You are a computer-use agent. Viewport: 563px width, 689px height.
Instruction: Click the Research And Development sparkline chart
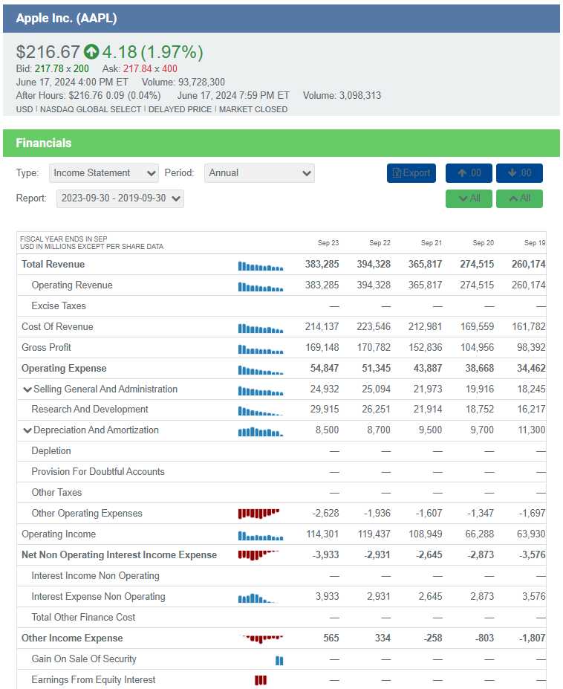[x=261, y=411]
